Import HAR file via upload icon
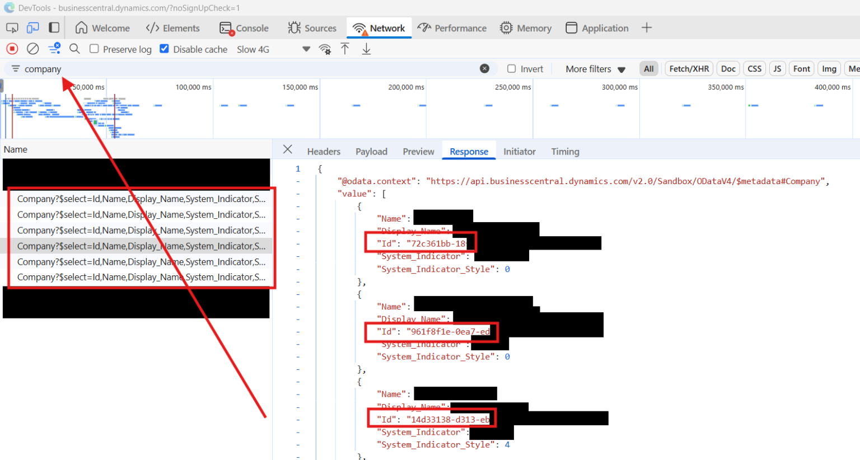 pyautogui.click(x=345, y=49)
